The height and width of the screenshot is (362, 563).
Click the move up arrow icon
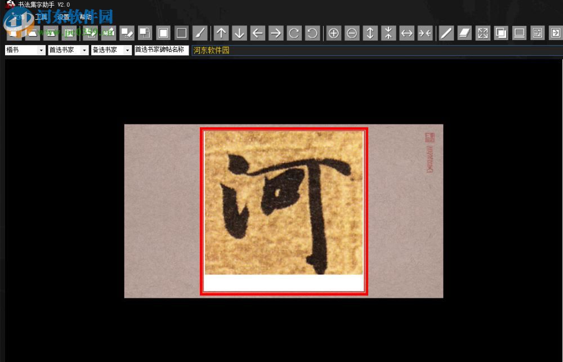click(221, 33)
